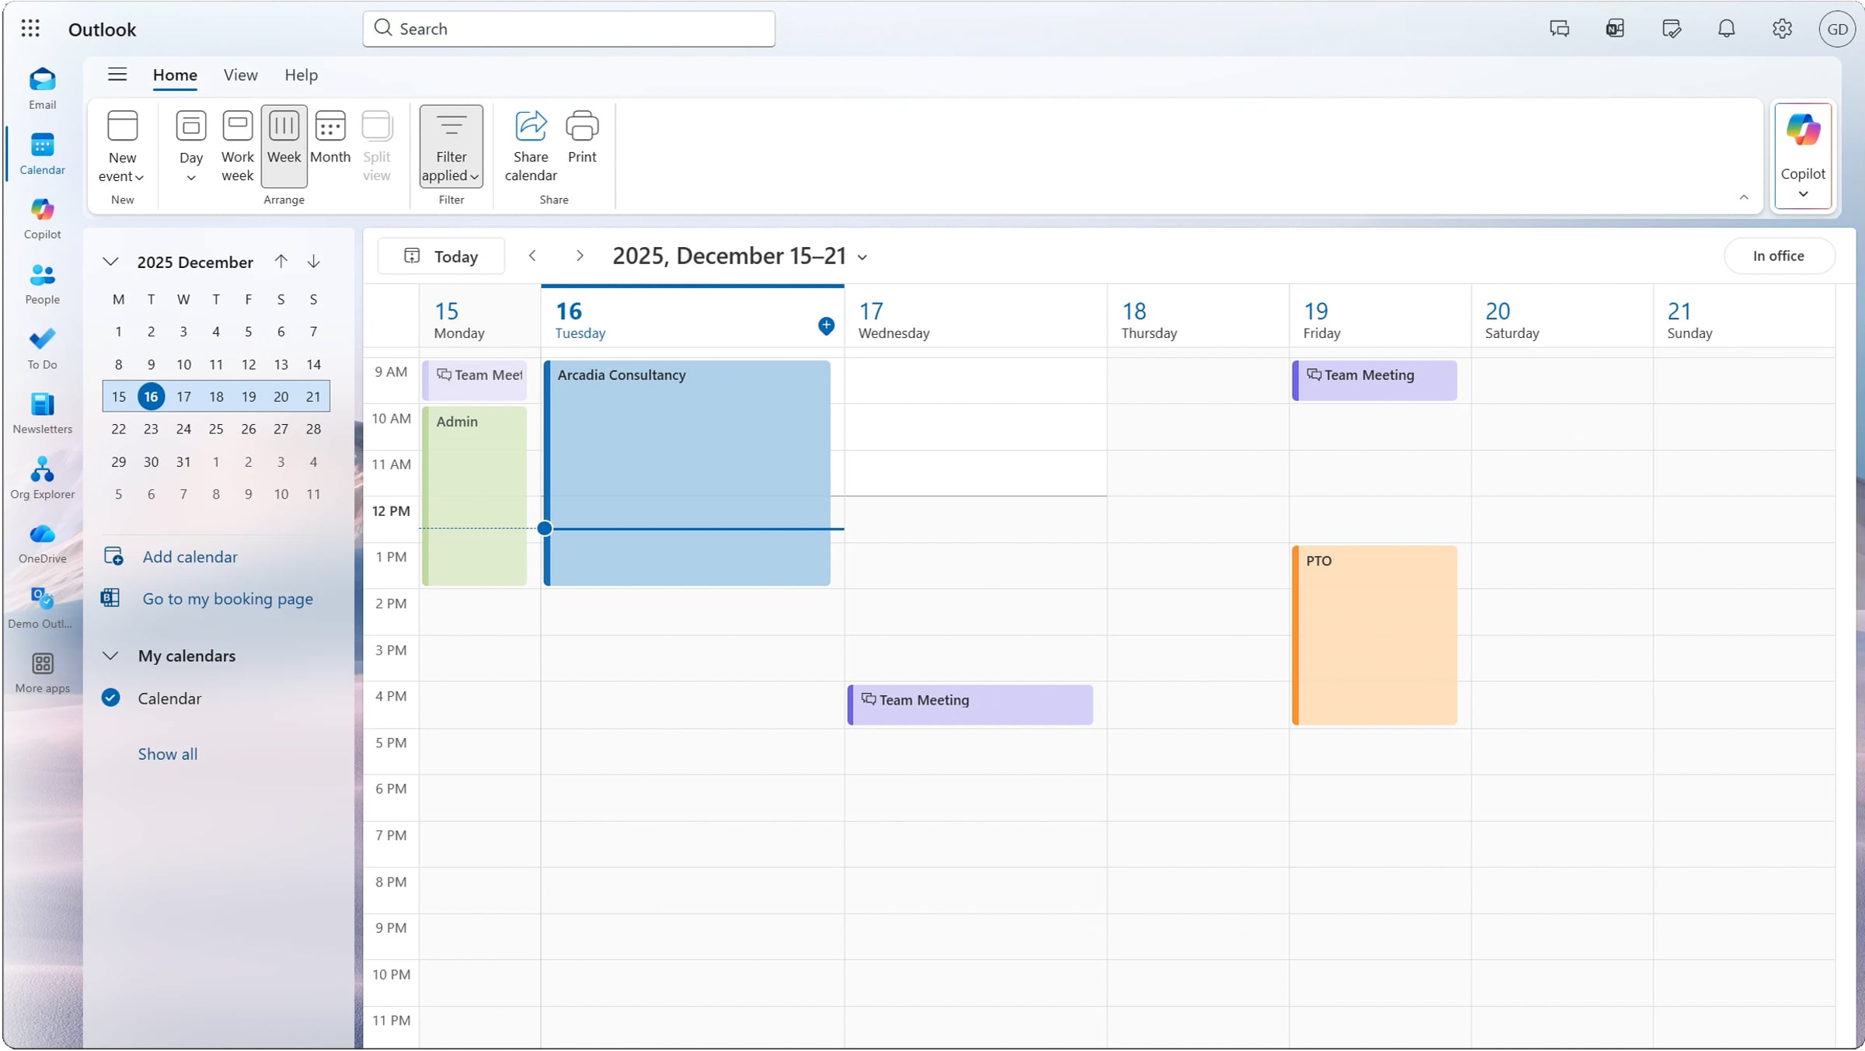1865x1051 pixels.
Task: Open Monday's 9 AM Team Meeting
Action: (x=475, y=380)
